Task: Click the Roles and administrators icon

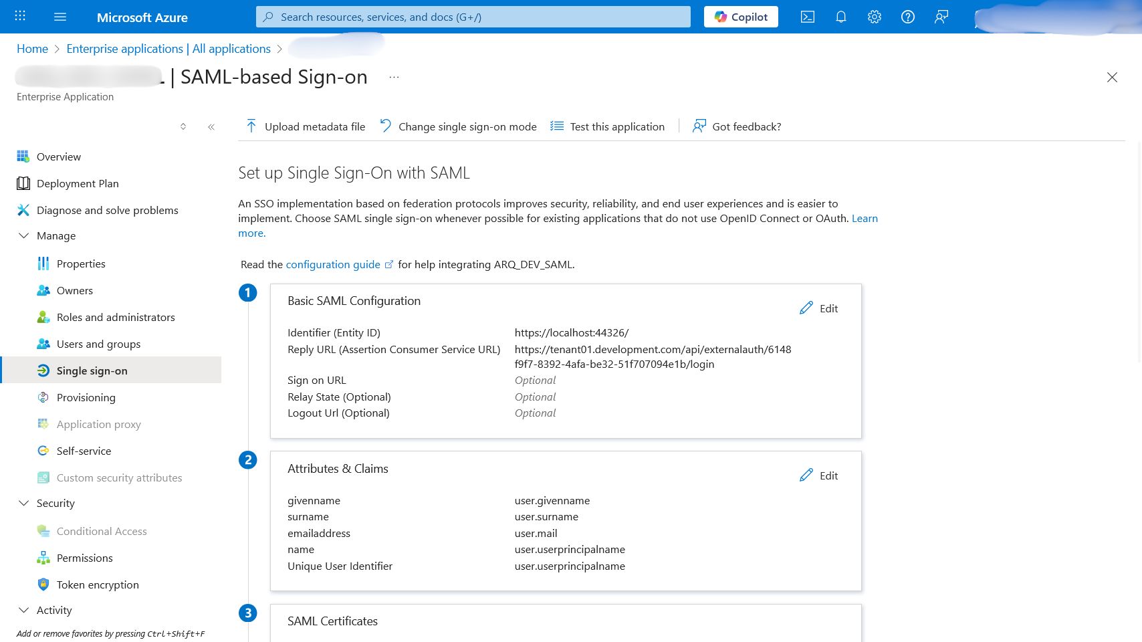Action: click(x=43, y=317)
